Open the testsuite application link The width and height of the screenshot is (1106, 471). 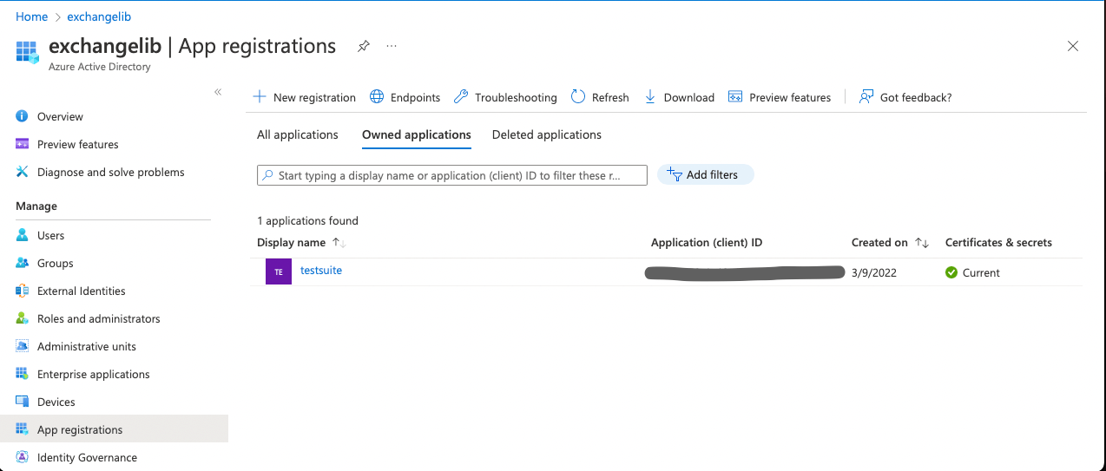point(321,271)
